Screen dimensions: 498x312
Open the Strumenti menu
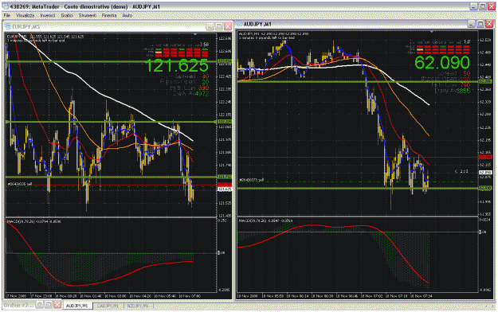(x=88, y=15)
